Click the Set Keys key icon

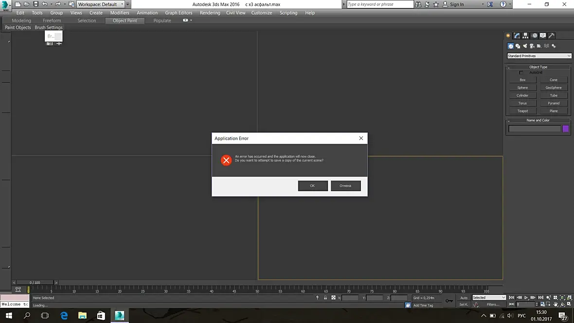449,301
